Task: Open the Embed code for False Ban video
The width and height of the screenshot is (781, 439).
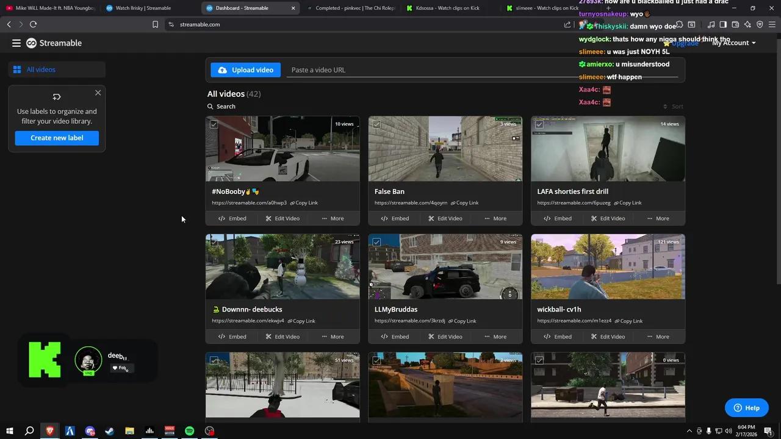Action: pos(395,218)
